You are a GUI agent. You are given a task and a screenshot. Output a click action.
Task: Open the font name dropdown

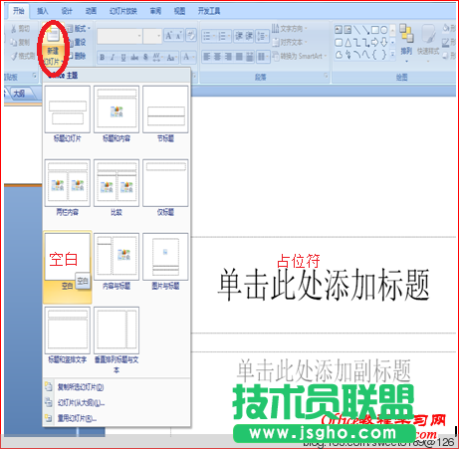(x=139, y=36)
